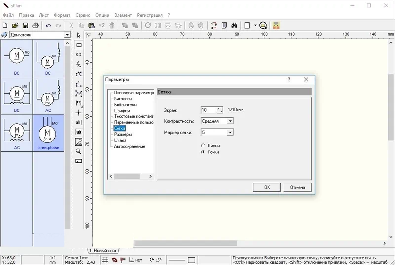This screenshot has height=265, width=395.
Task: Click the Print icon in toolbar
Action: 35,25
